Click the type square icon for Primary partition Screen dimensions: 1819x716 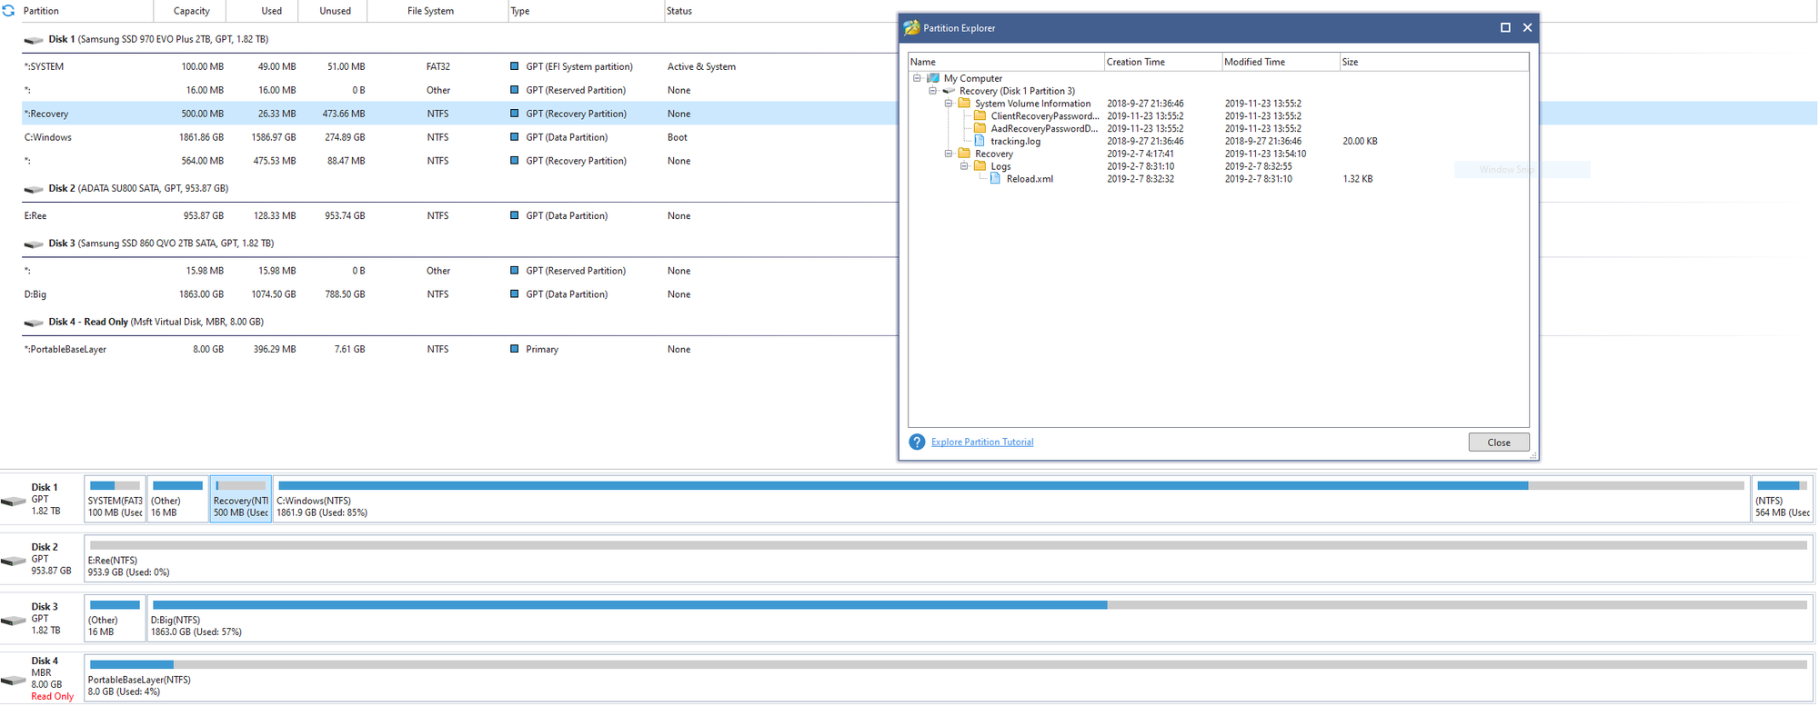[x=515, y=349]
